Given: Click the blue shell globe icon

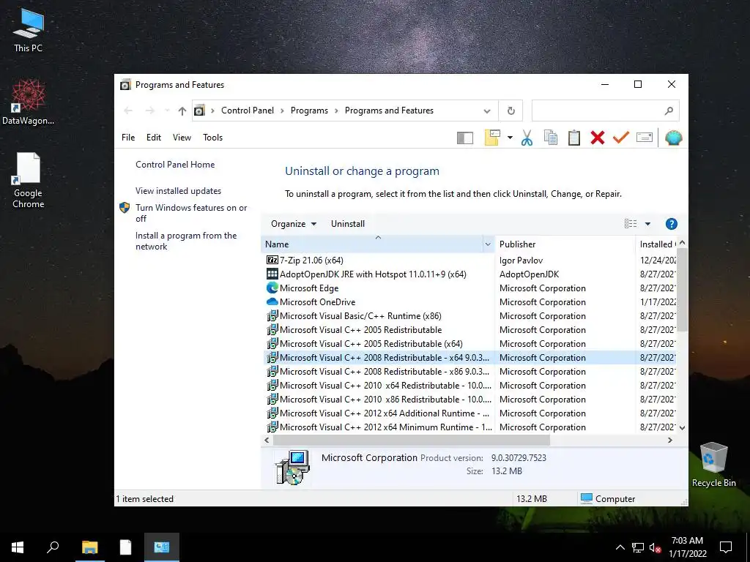Looking at the screenshot, I should 674,138.
